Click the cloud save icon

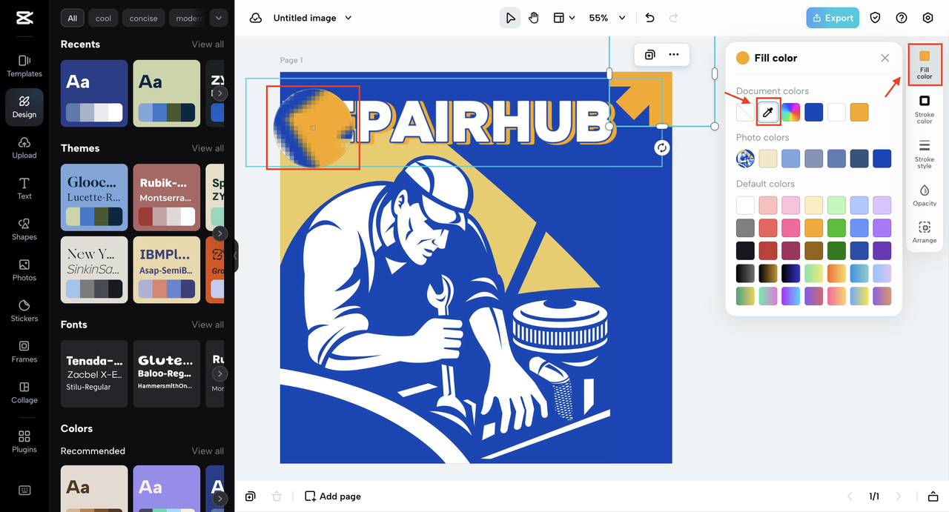point(256,18)
